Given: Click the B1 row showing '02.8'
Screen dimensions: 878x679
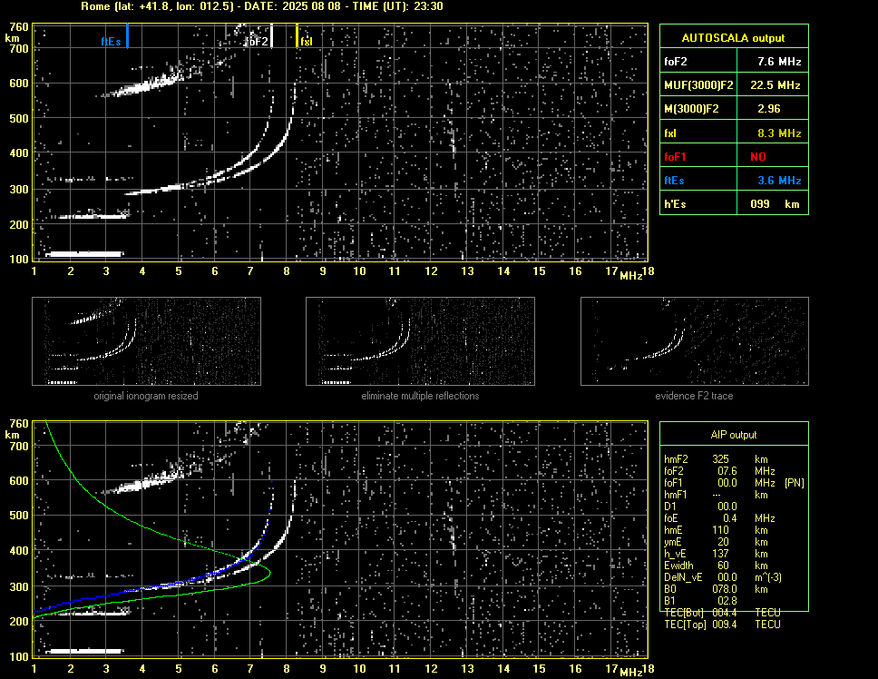Looking at the screenshot, I should pos(700,601).
